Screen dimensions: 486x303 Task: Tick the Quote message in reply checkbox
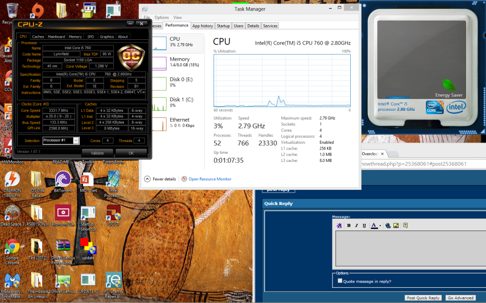(340, 281)
